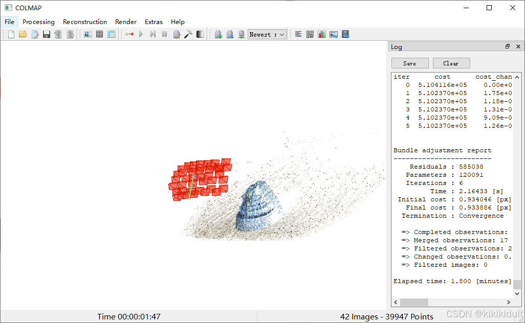Viewport: 525px width, 323px height.
Task: Click the log horizontal scrollbar thumb
Action: tap(414, 302)
